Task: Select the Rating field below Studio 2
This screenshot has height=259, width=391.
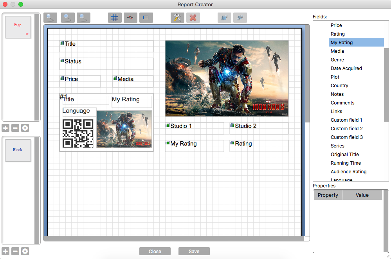Action: [259, 146]
